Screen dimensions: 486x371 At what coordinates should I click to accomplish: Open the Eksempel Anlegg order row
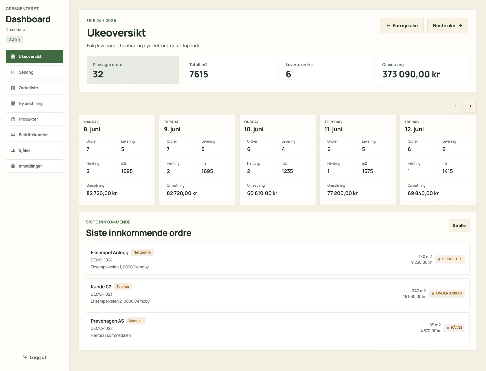(278, 259)
